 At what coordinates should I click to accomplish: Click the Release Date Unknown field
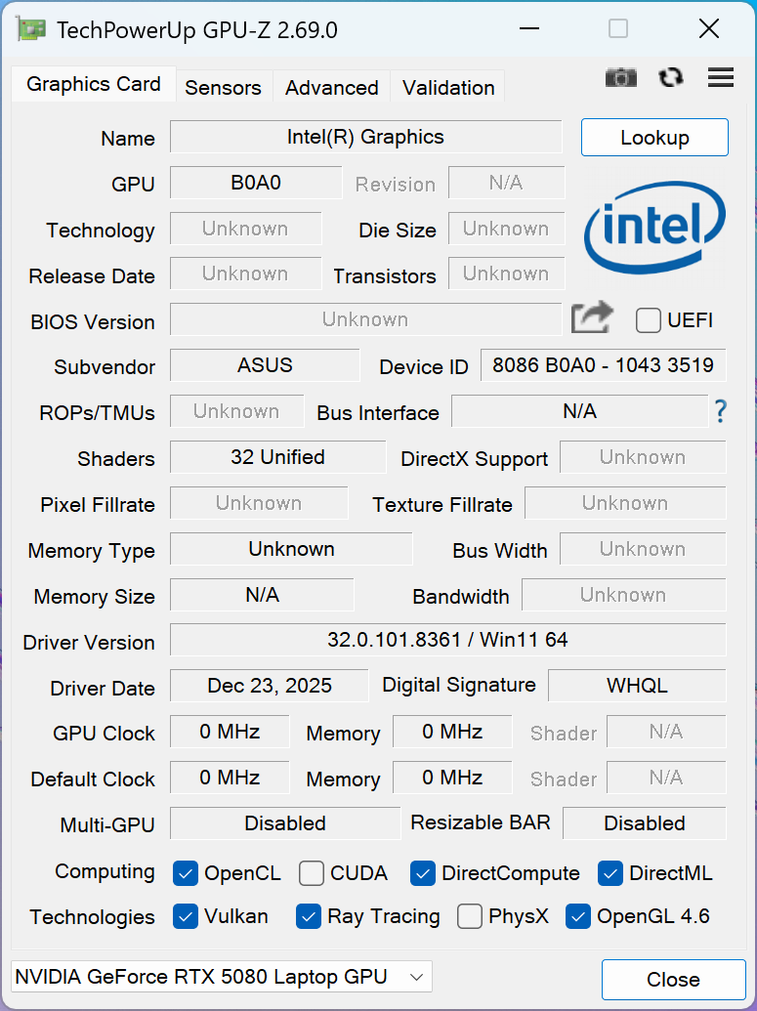[246, 274]
